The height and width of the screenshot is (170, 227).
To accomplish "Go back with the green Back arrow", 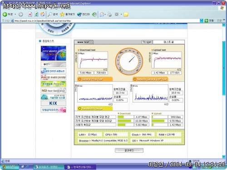I will (8, 15).
